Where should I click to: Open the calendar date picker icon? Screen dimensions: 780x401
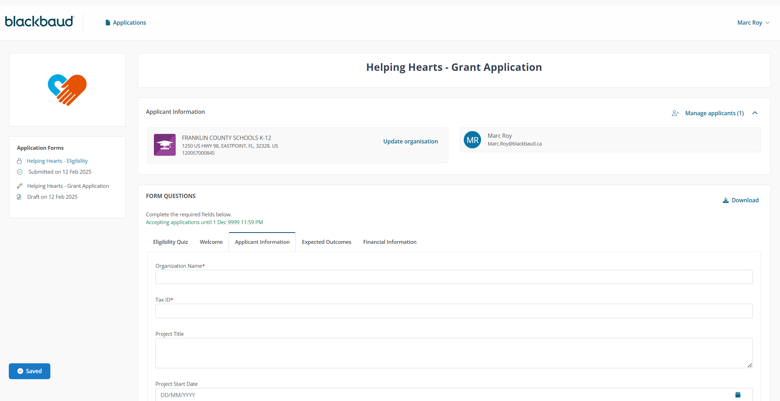click(738, 395)
